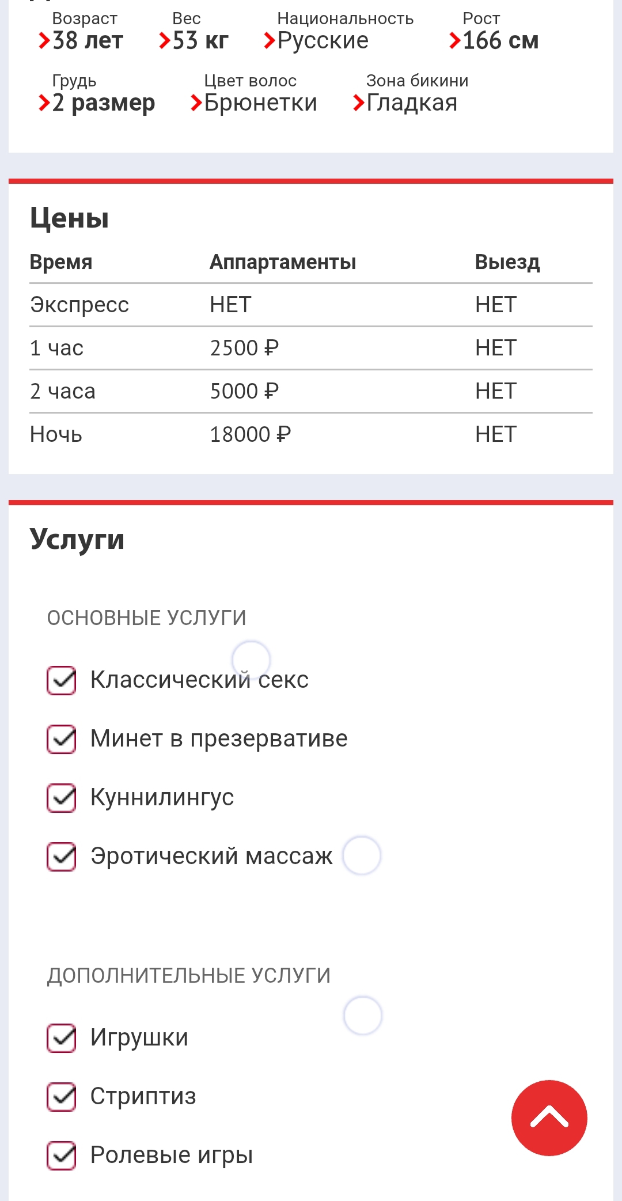Select the 18000 ₽ night price
This screenshot has height=1201, width=622.
click(x=250, y=434)
